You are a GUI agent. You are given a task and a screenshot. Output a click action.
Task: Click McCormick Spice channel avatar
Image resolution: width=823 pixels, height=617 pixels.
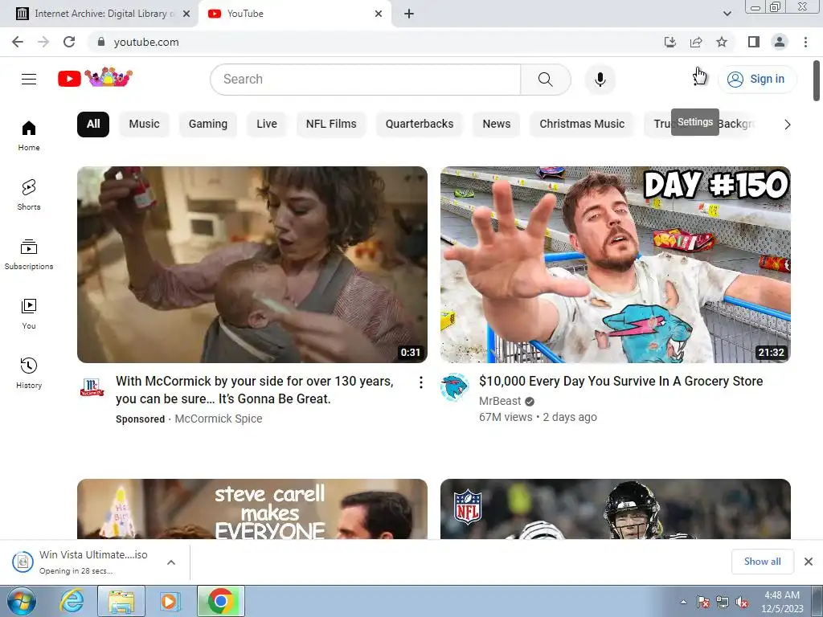tap(92, 387)
